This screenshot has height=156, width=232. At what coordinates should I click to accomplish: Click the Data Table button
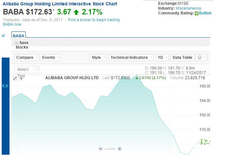182,57
